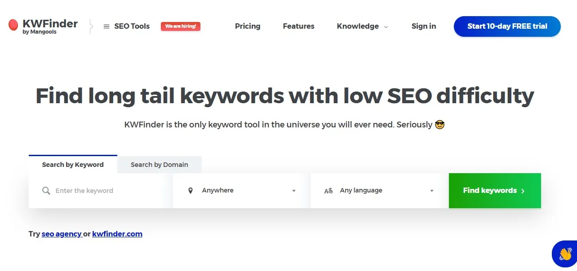Click the We are hiring badge
Image resolution: width=577 pixels, height=271 pixels.
[x=181, y=26]
